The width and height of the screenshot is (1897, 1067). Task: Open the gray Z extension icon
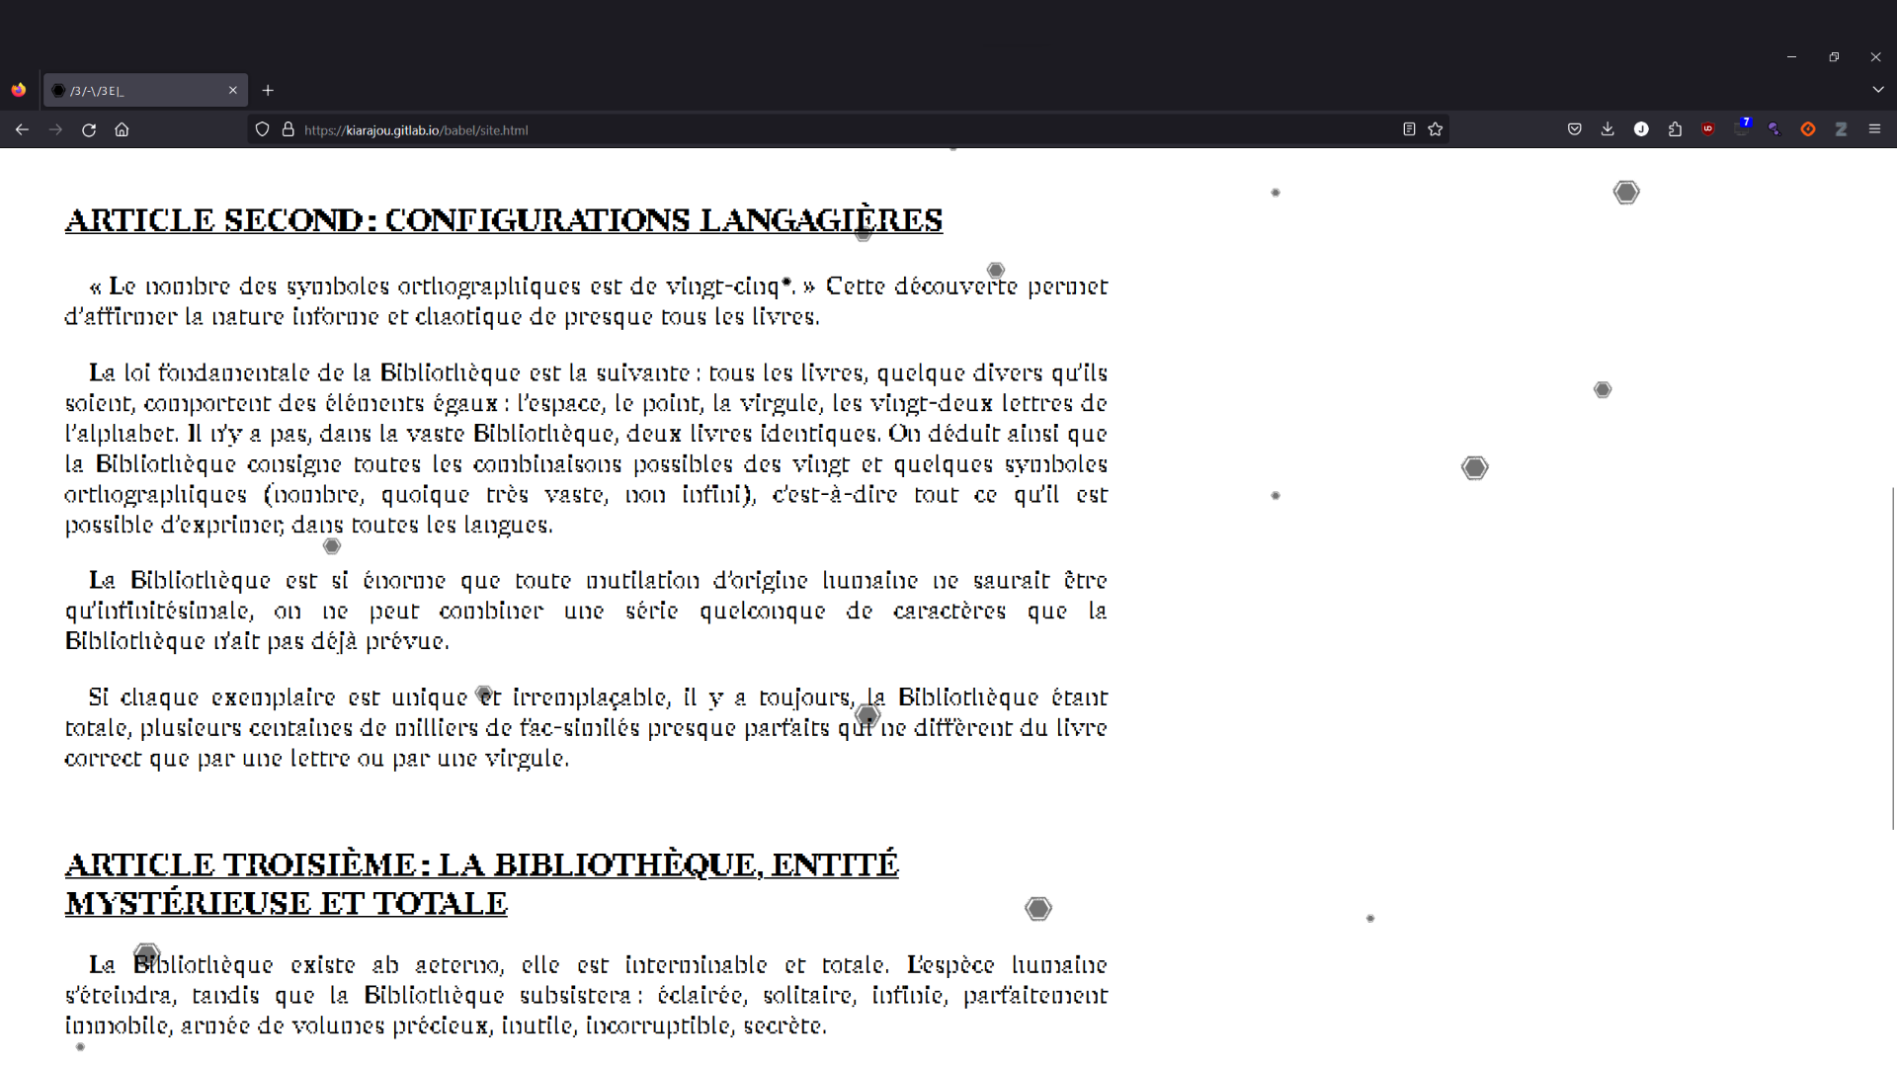tap(1842, 129)
